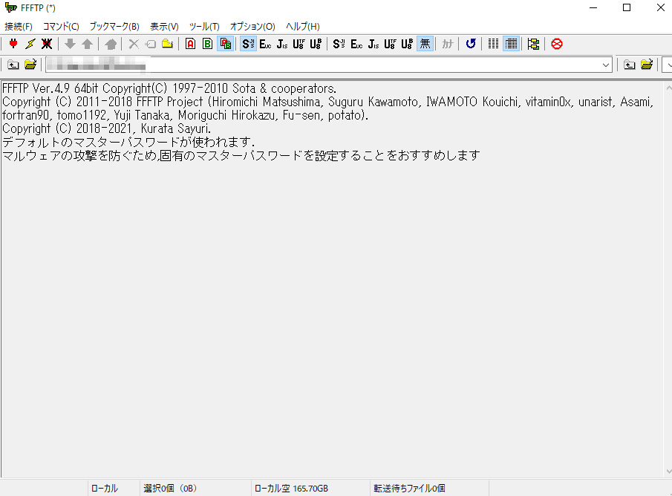Select ASCII transfer mode (red A)
Screen dimensions: 672x496
click(x=190, y=44)
